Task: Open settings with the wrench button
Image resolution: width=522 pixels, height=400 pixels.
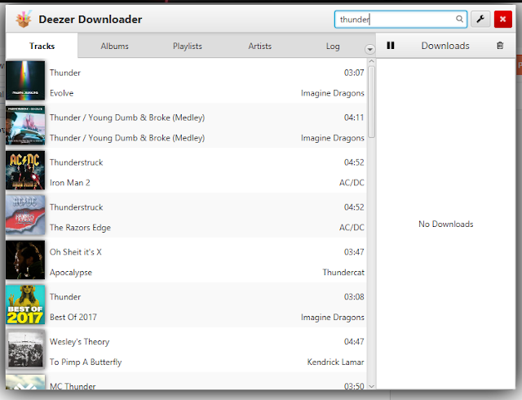Action: 480,19
